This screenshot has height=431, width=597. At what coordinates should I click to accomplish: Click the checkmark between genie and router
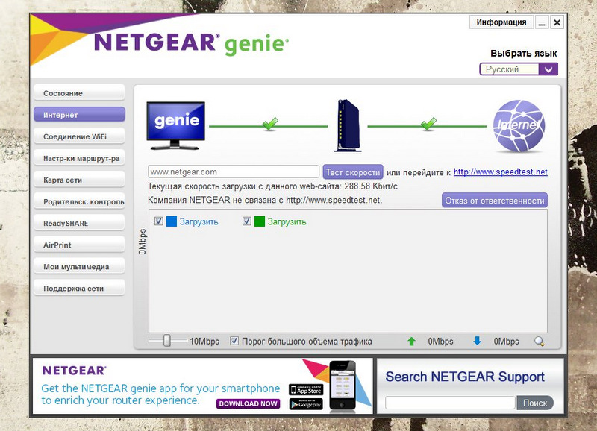[x=270, y=124]
